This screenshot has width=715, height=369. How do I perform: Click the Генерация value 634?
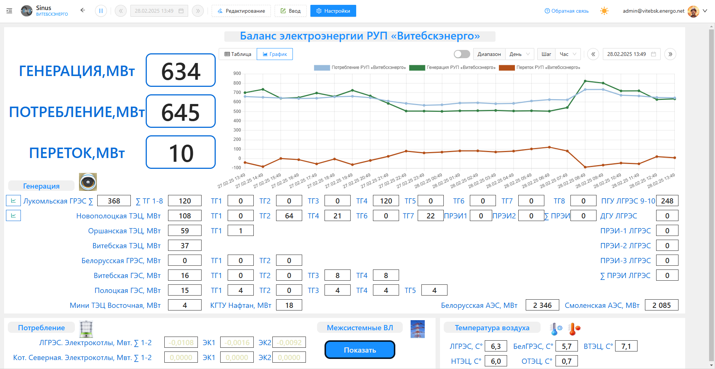[x=181, y=70]
